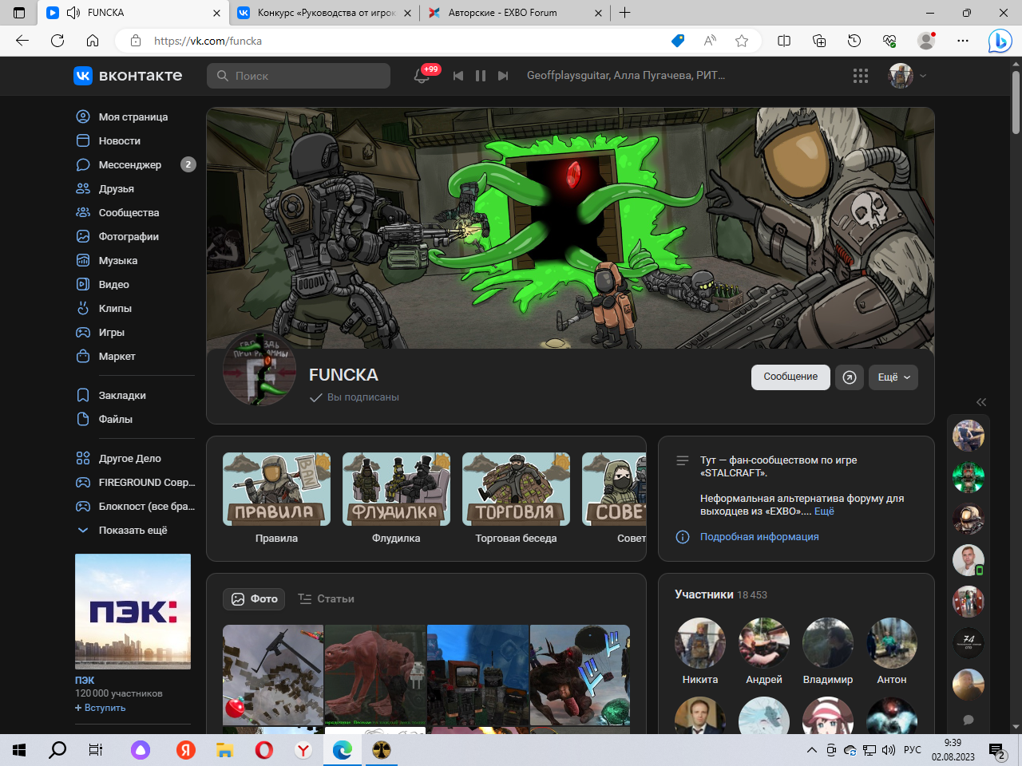Viewport: 1022px width, 766px height.
Task: Switch to the Статьи tab
Action: coord(326,598)
